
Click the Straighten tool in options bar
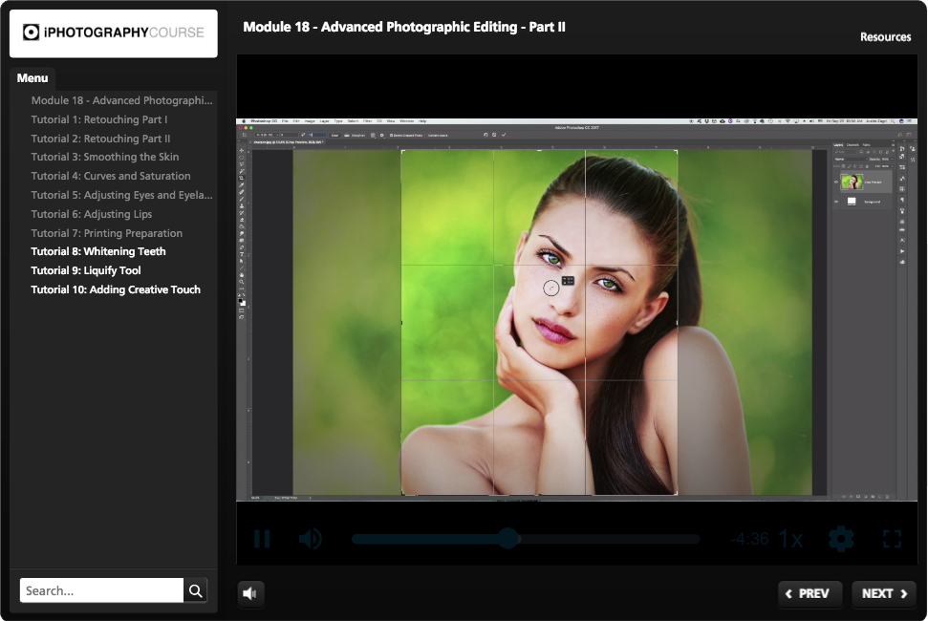click(356, 135)
